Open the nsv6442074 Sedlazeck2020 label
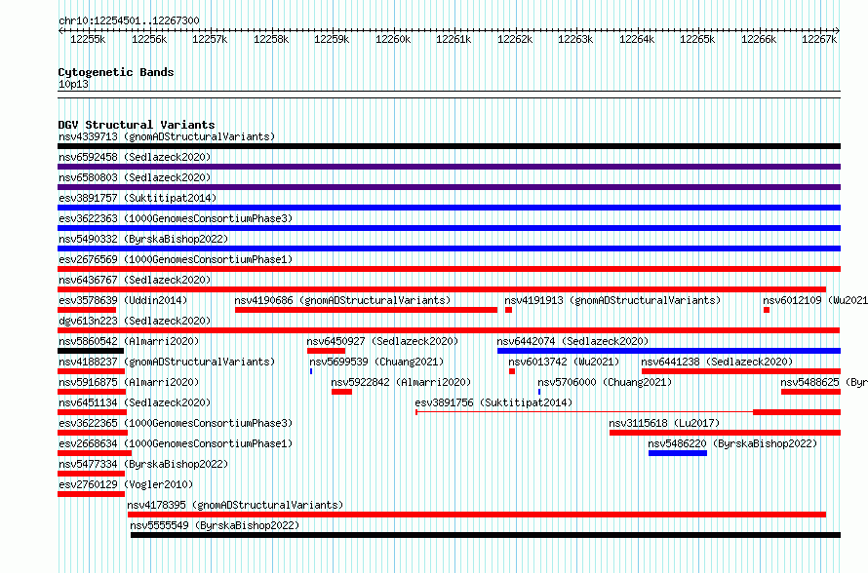 pyautogui.click(x=572, y=341)
